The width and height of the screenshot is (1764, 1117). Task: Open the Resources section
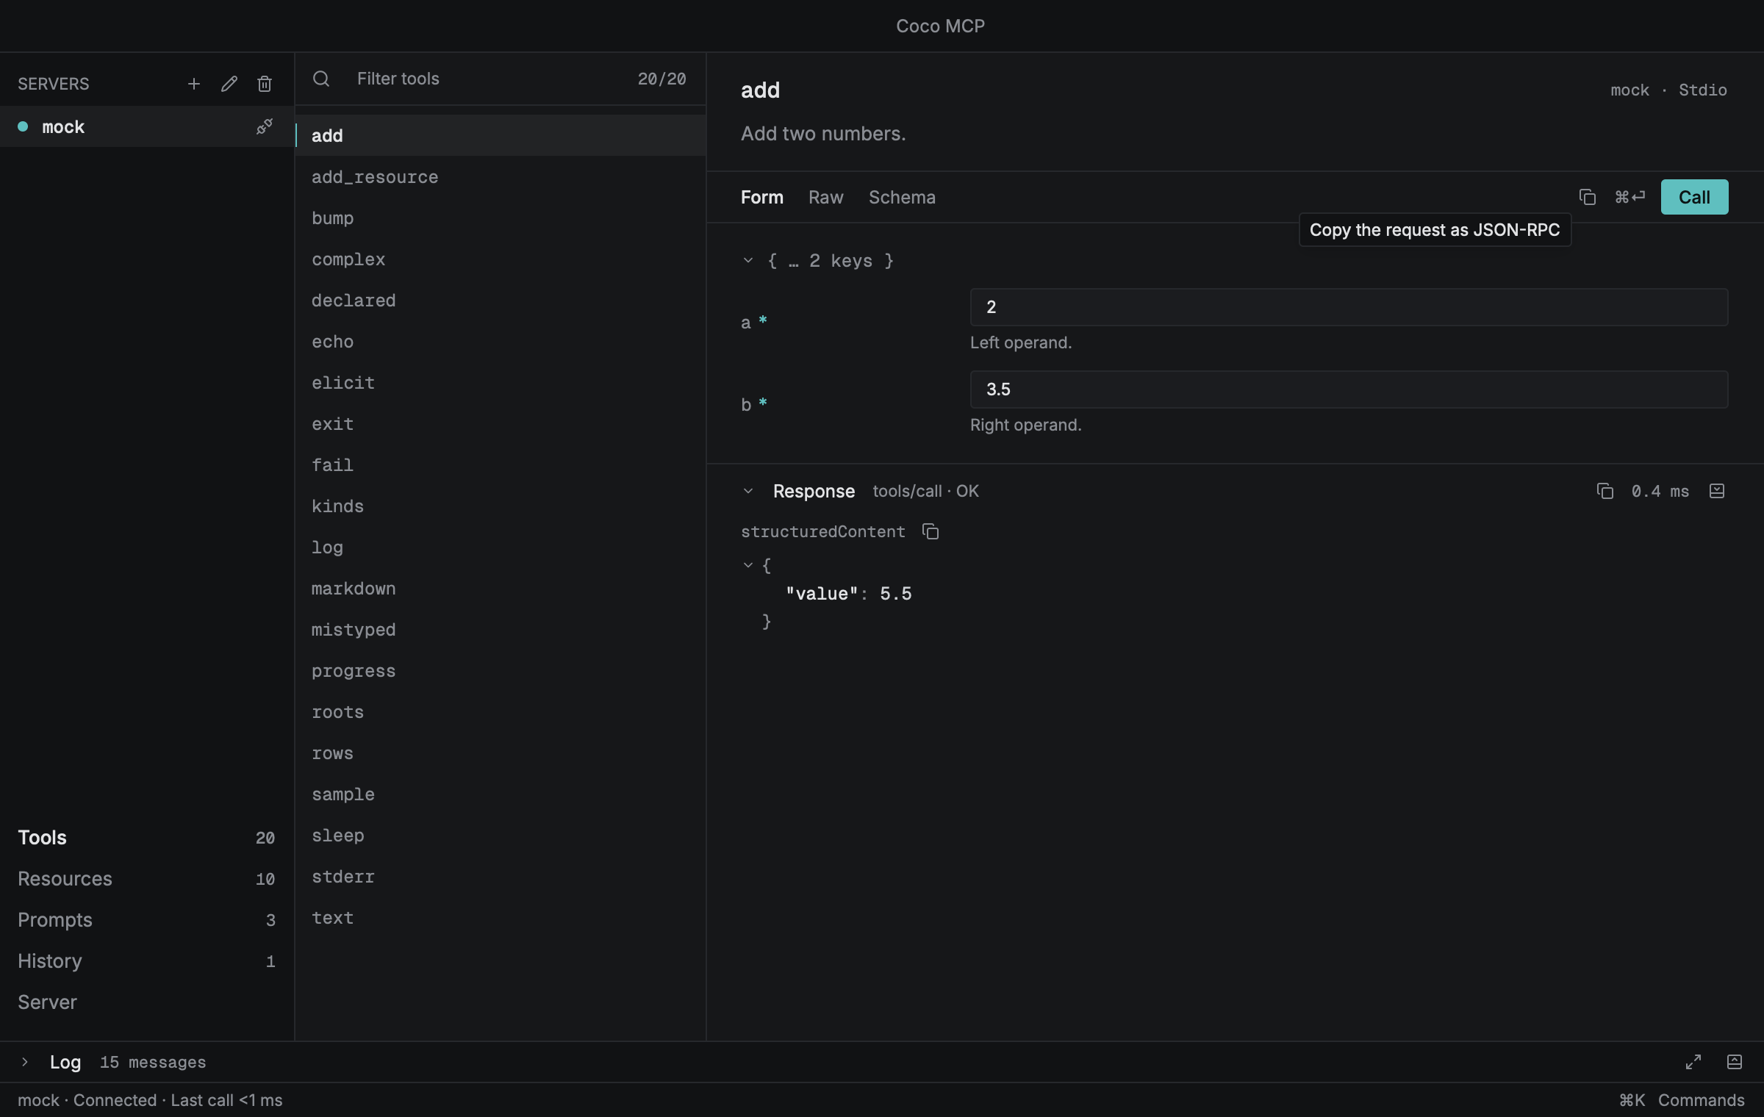pos(146,879)
